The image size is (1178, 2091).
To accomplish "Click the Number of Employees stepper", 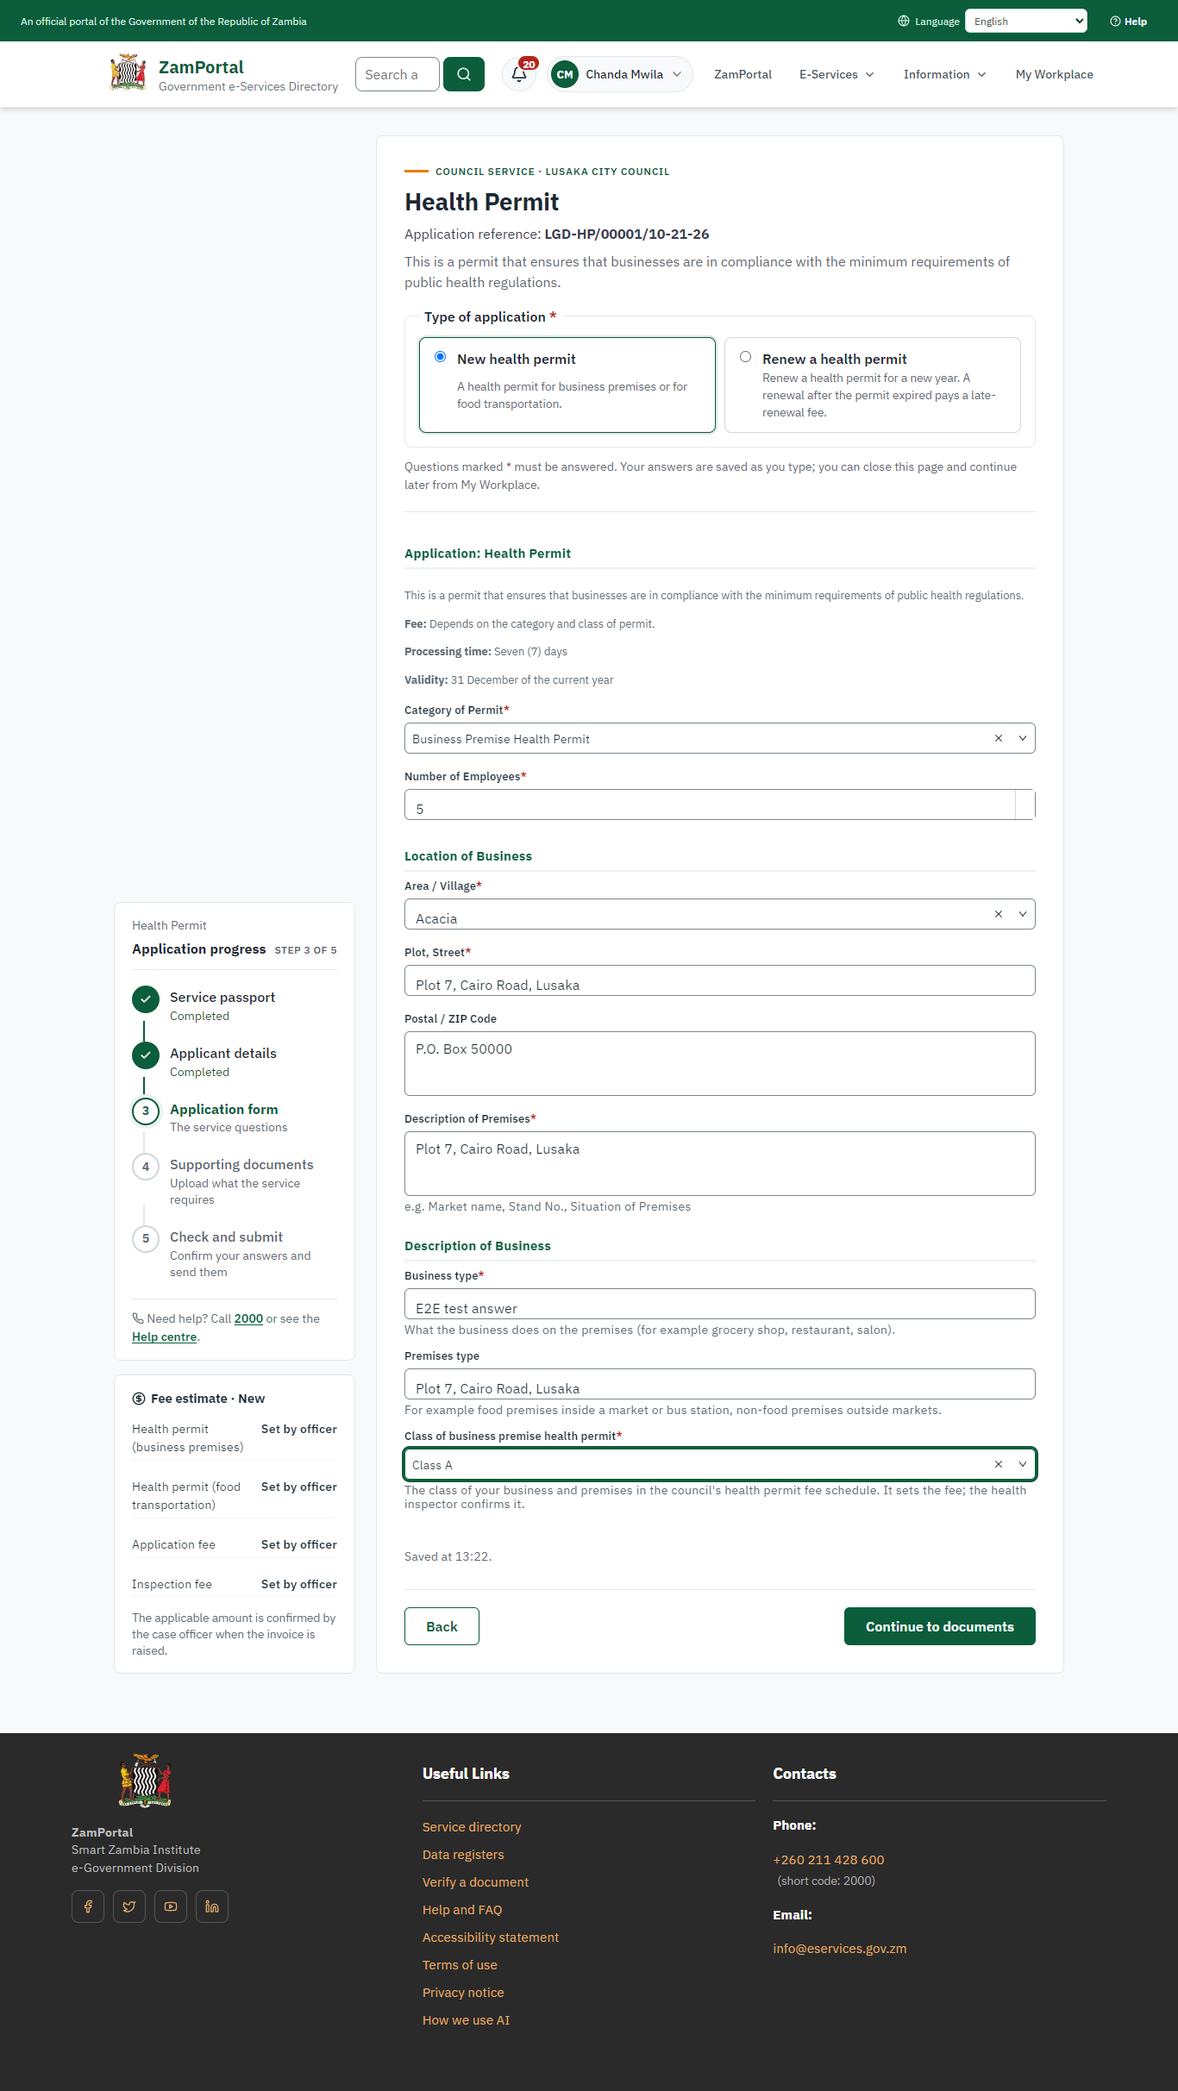I will coord(1025,804).
